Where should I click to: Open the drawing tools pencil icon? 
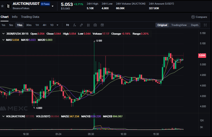(x=81, y=25)
